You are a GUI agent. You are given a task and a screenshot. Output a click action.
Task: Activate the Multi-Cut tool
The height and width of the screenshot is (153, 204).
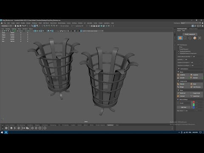coord(183,93)
